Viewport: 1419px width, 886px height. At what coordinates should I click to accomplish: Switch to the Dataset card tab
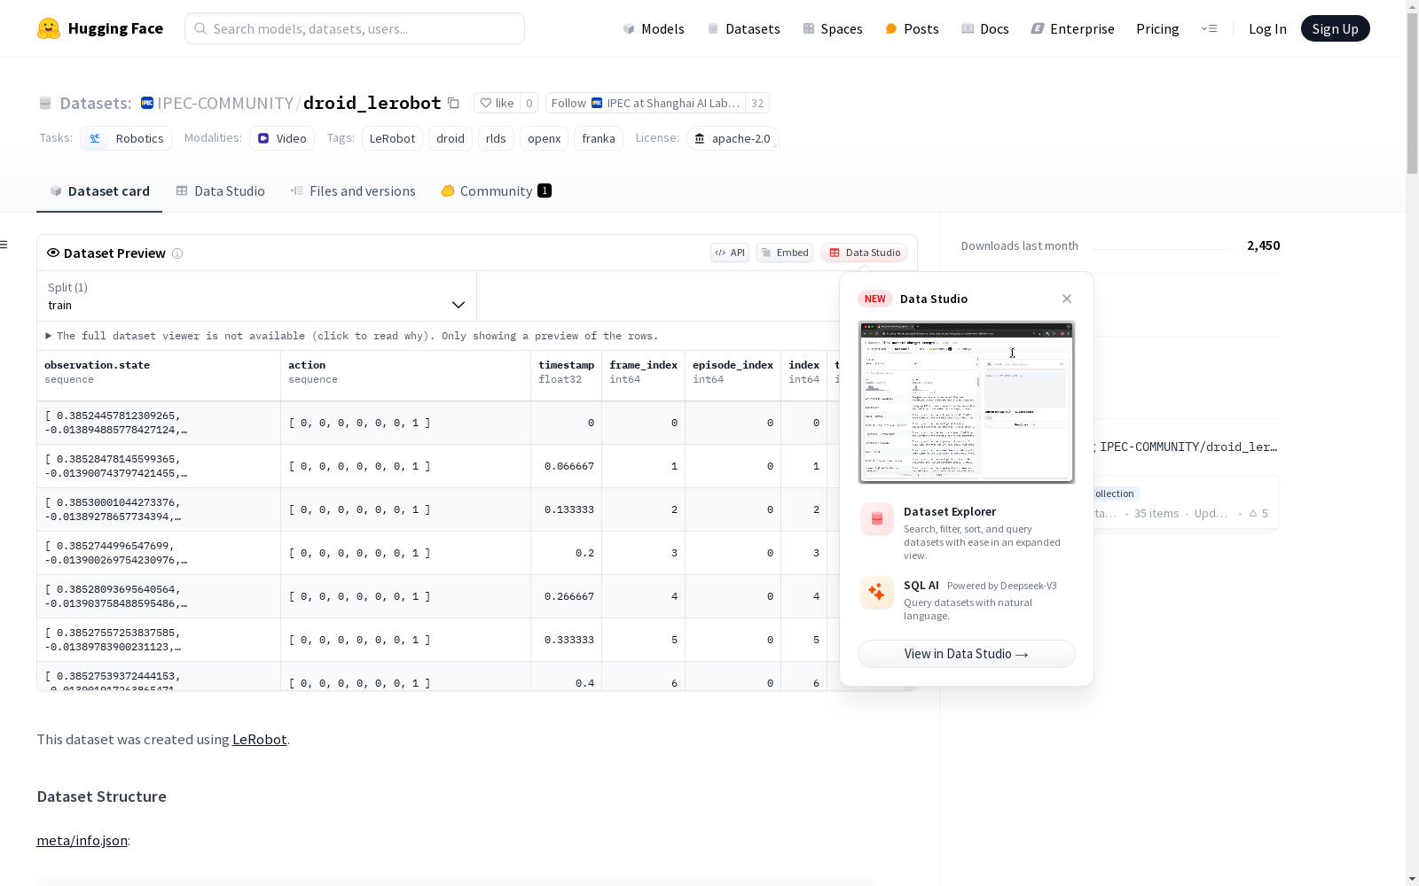tap(99, 191)
